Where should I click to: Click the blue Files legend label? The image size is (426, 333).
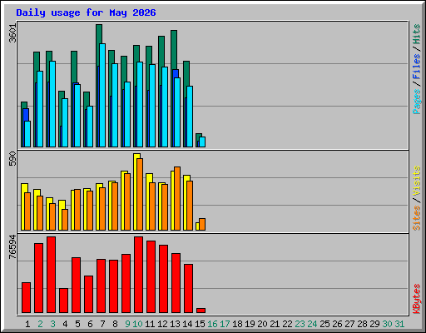417,67
